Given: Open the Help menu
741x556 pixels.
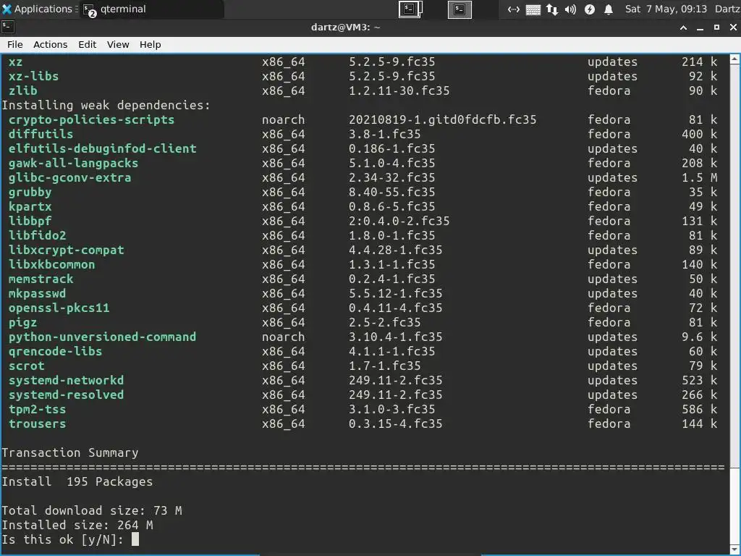Looking at the screenshot, I should tap(150, 44).
